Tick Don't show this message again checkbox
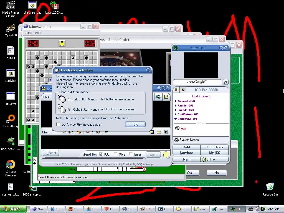The image size is (284, 213). [58, 125]
